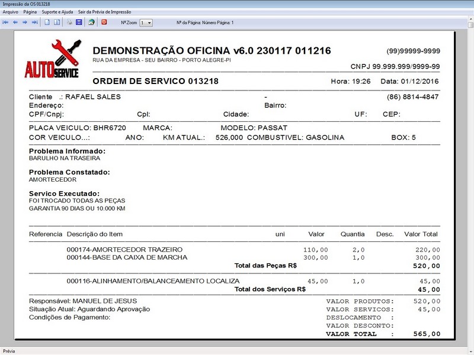The width and height of the screenshot is (474, 355).
Task: Click Total das Peças value 520,00
Action: pyautogui.click(x=427, y=266)
